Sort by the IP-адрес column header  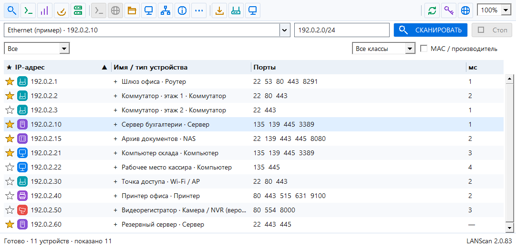[57, 67]
